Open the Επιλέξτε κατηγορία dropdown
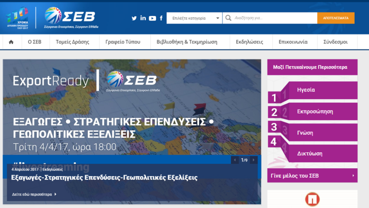 (195, 18)
